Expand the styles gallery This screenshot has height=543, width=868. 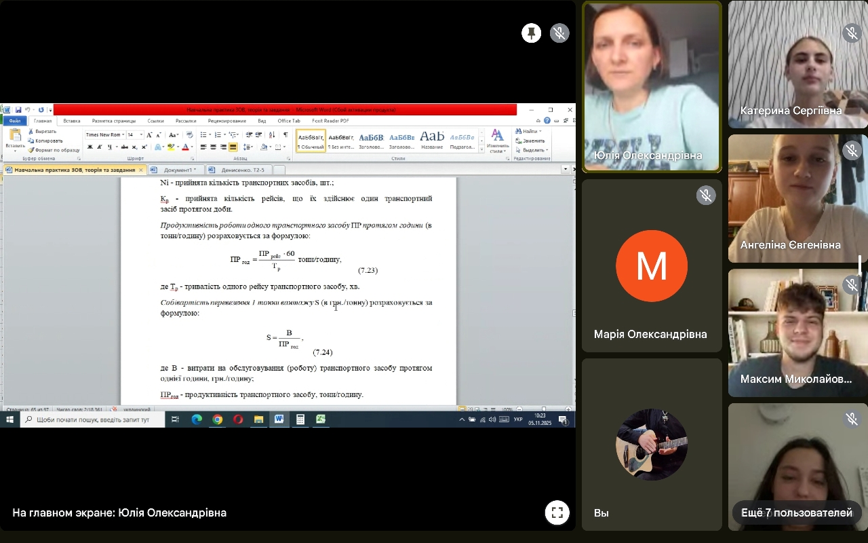[x=482, y=149]
